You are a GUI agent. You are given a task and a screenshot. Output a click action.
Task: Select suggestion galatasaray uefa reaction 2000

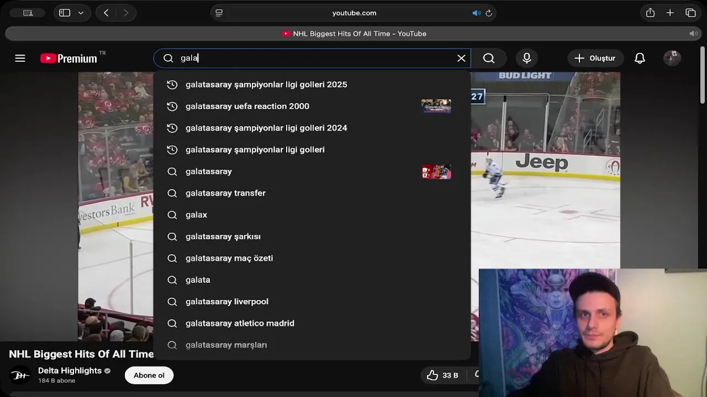pos(312,106)
